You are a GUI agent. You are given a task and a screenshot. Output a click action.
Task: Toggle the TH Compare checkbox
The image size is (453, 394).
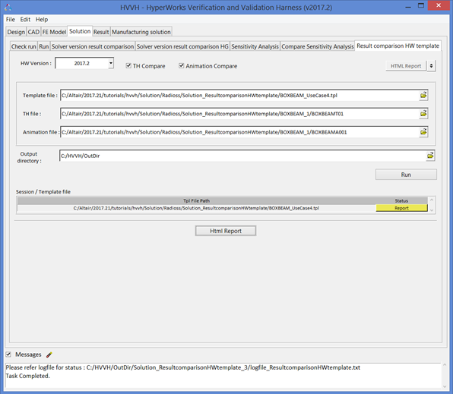coord(128,66)
